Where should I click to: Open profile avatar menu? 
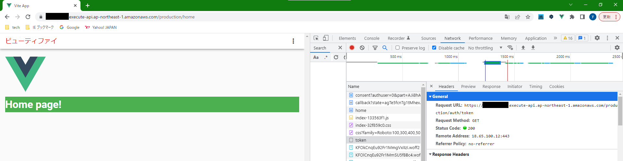(593, 17)
